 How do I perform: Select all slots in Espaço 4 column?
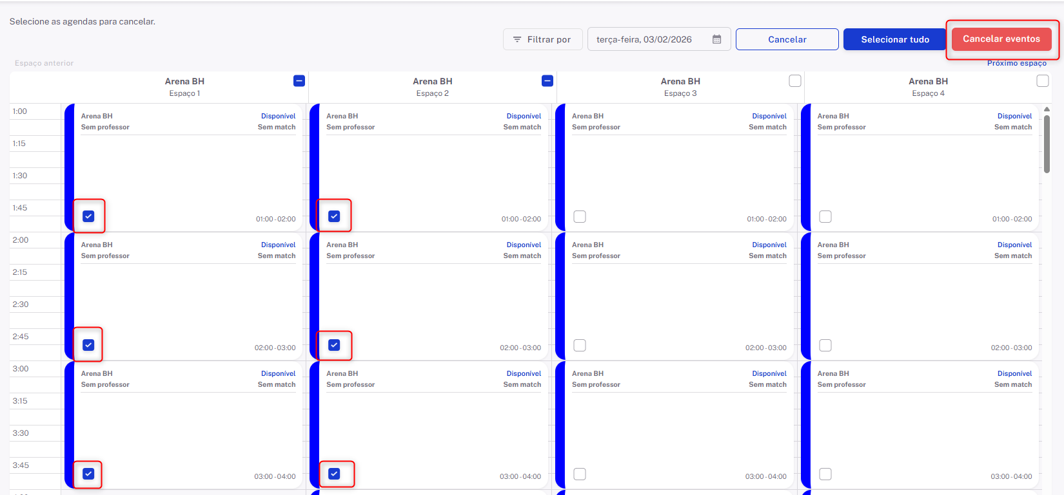[x=1043, y=81]
